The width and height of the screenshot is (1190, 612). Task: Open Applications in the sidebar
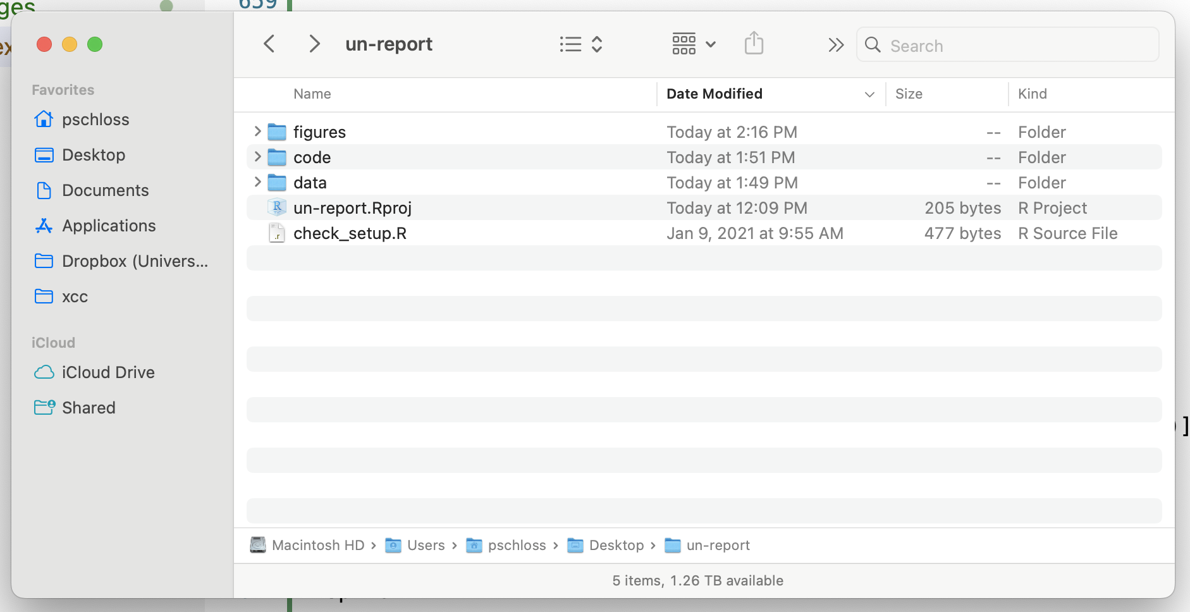tap(109, 226)
